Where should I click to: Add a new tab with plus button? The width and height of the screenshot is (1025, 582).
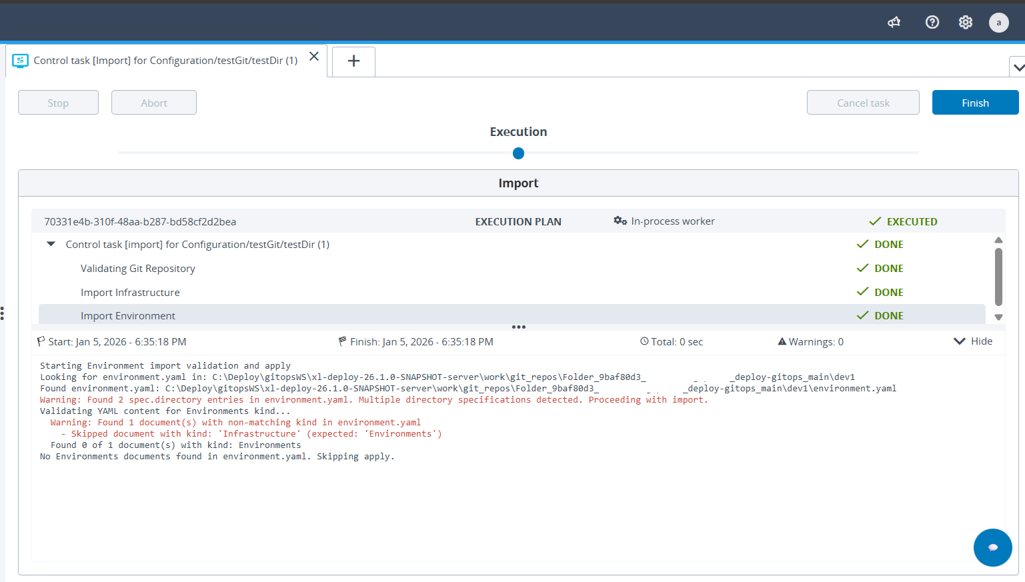[x=353, y=61]
